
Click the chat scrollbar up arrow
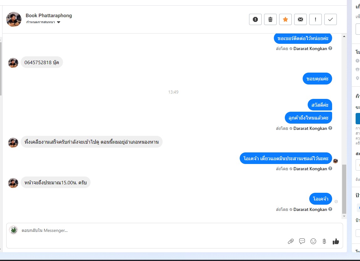click(344, 37)
